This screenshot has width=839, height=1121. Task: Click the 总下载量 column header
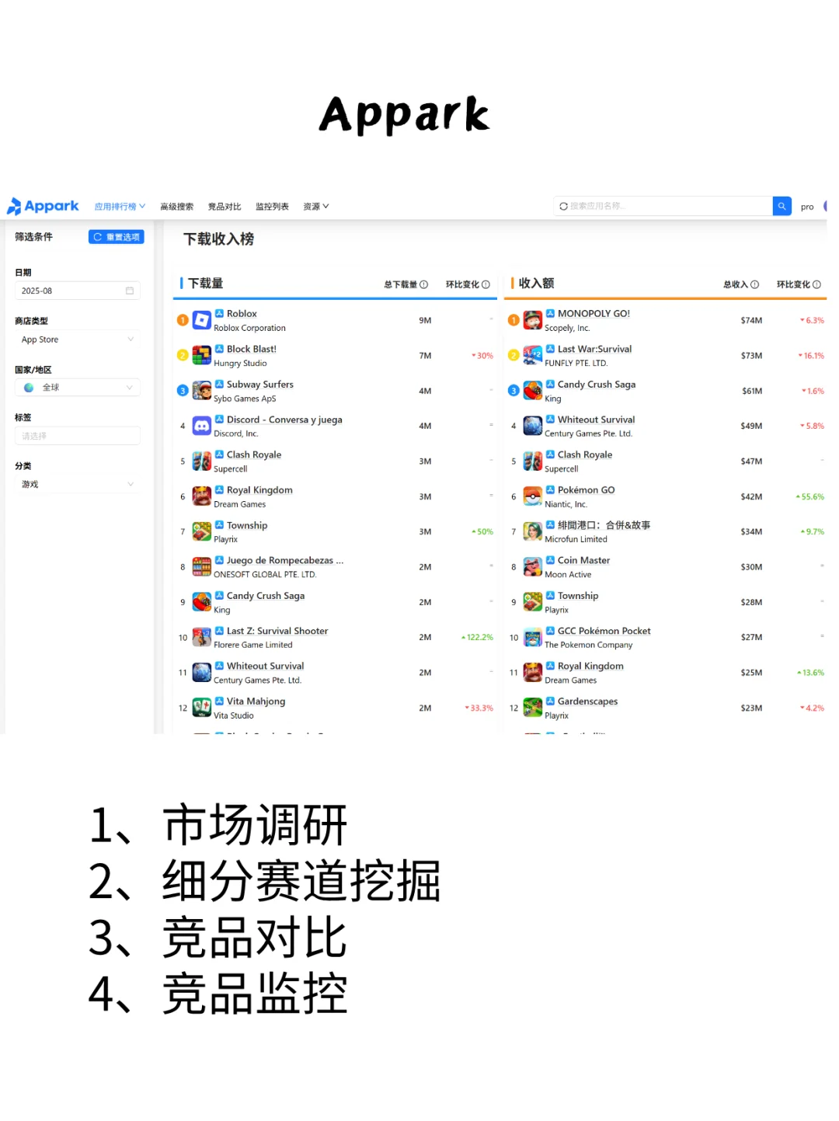coord(401,284)
